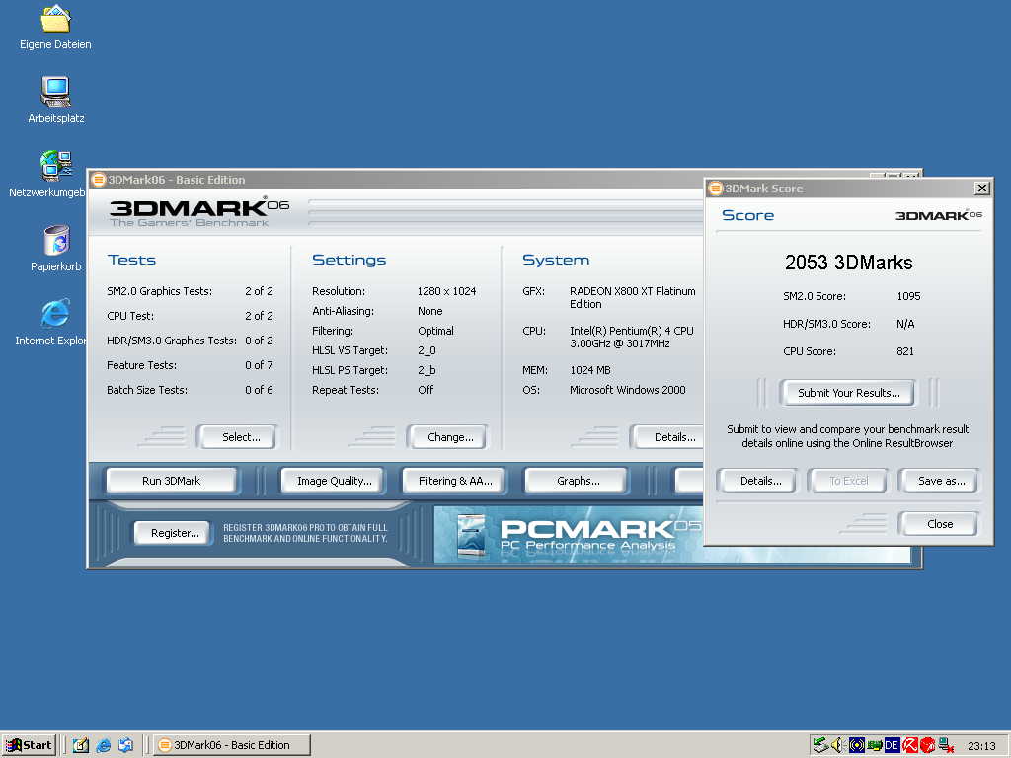Open Filtering & AA... options
1011x758 pixels.
(x=454, y=481)
